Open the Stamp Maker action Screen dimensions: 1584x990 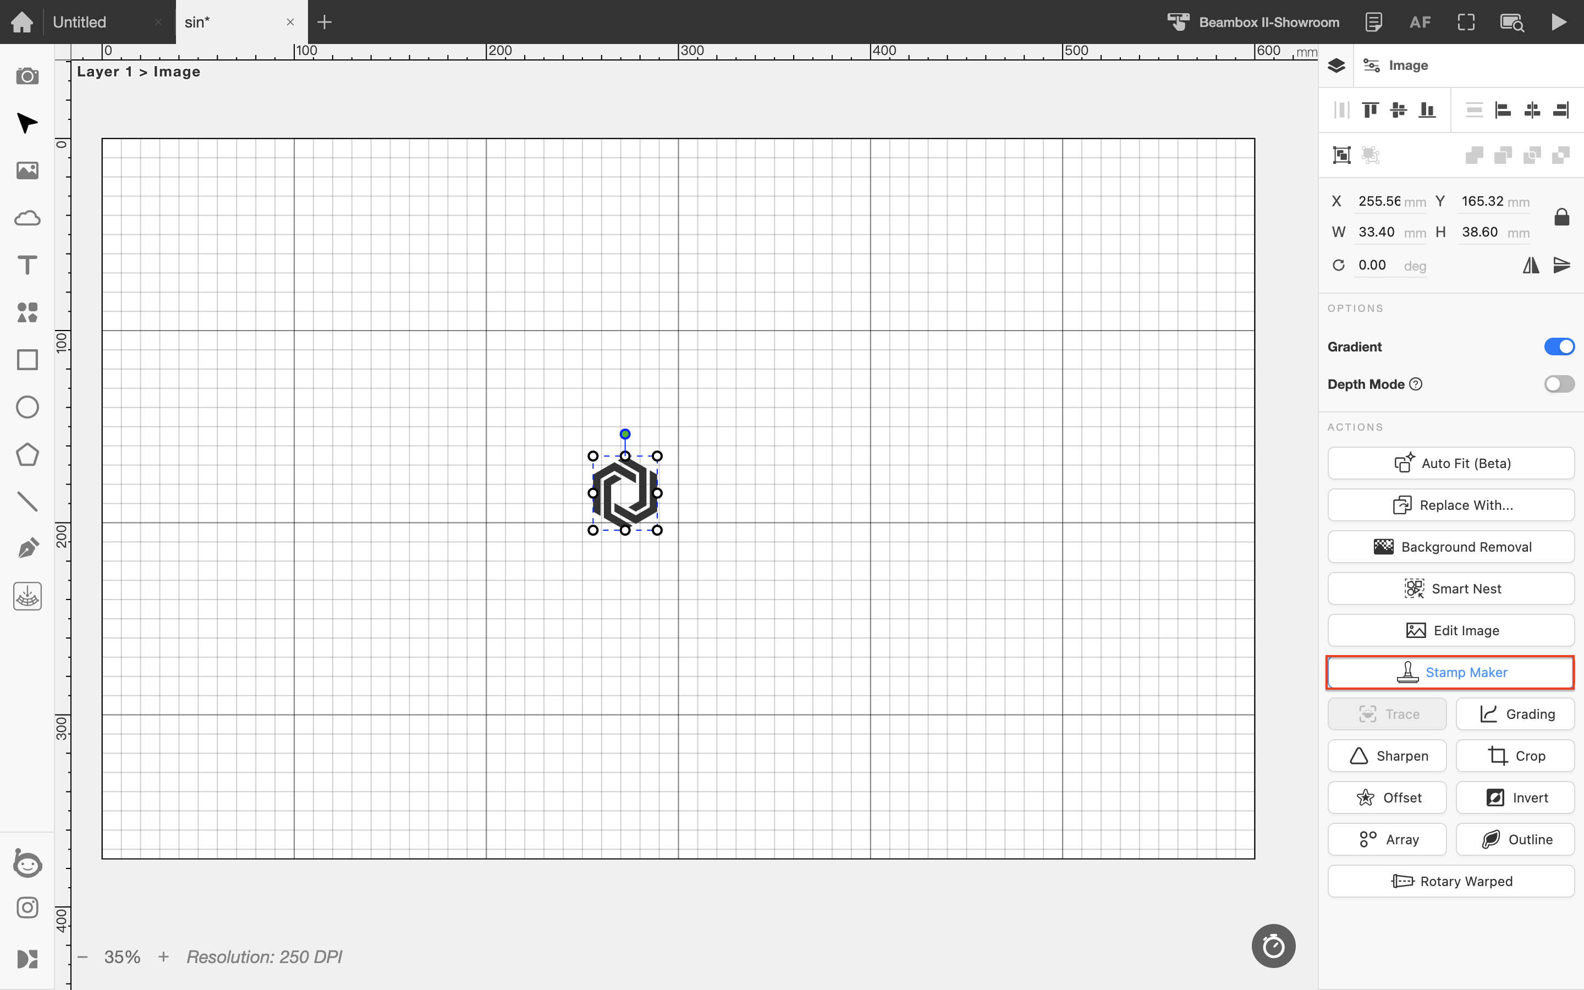[1450, 673]
